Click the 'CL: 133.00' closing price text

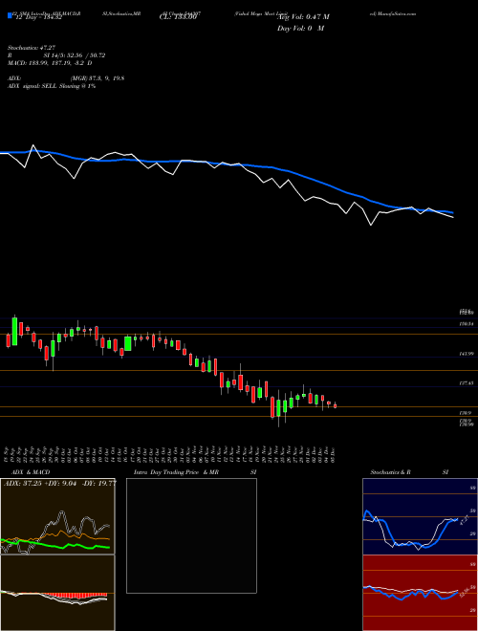[x=177, y=17]
